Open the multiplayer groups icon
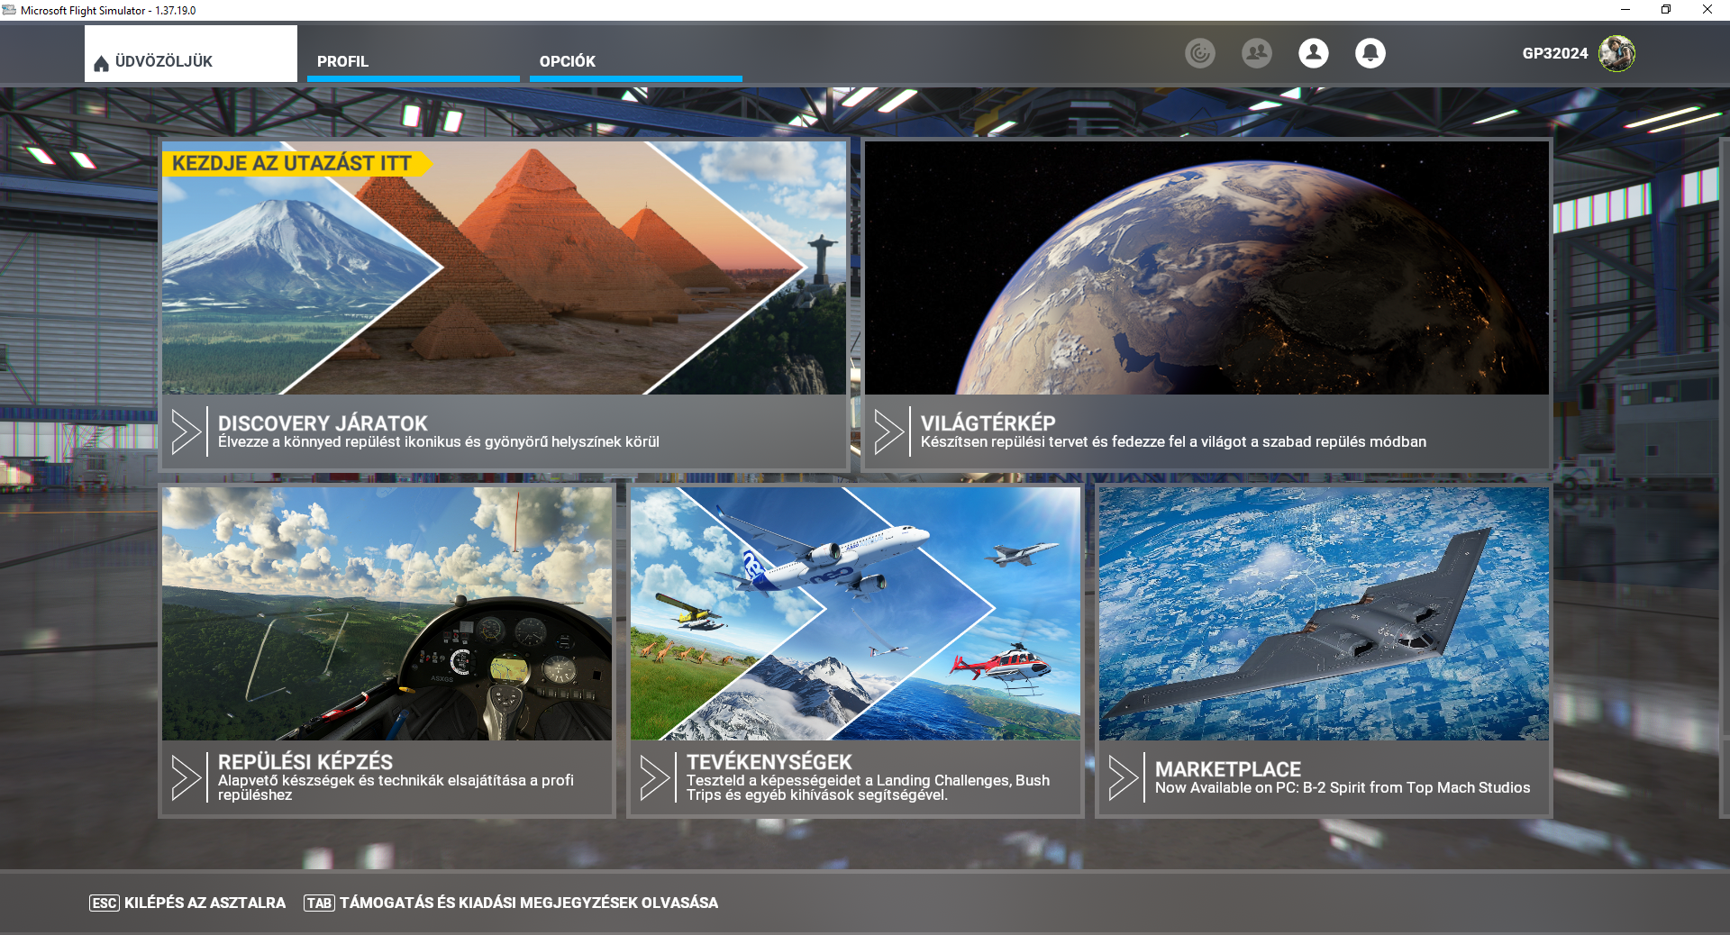Viewport: 1730px width, 935px height. coord(1256,53)
